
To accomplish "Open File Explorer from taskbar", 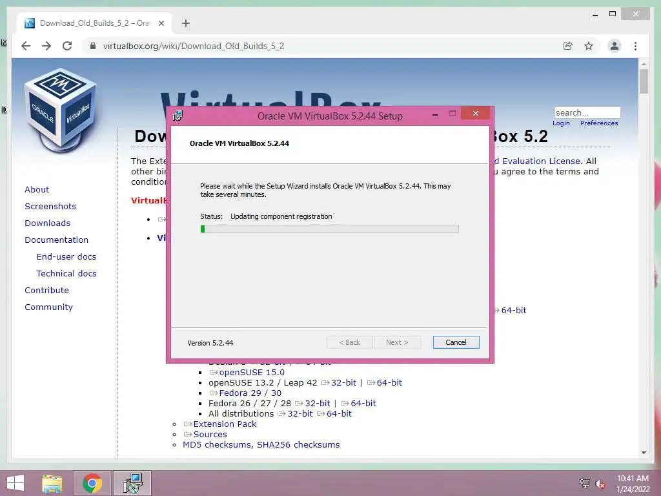I will click(x=52, y=483).
